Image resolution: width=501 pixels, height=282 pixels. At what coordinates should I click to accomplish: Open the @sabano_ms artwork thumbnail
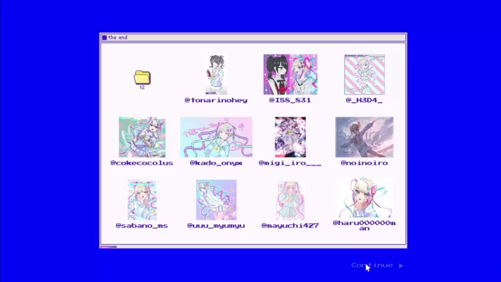(142, 200)
